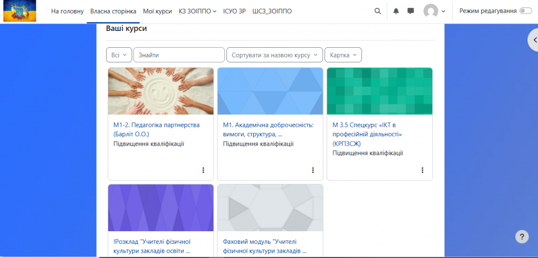Open the help question mark button
The height and width of the screenshot is (258, 538).
click(x=522, y=236)
